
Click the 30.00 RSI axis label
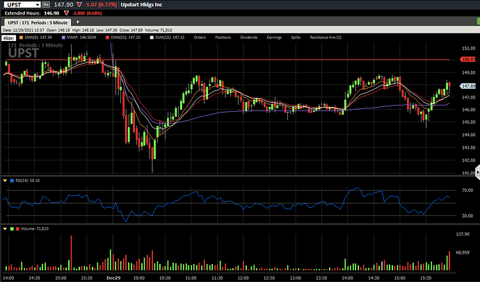pos(467,216)
